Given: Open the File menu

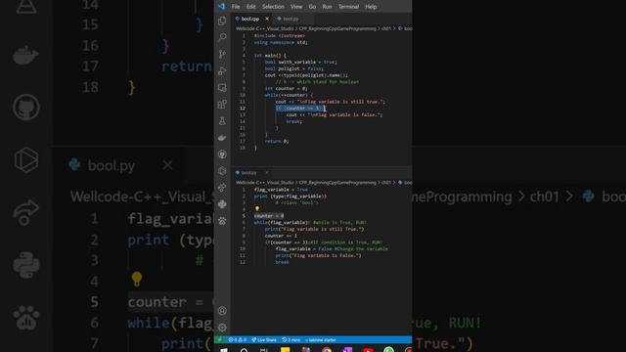Looking at the screenshot, I should click(x=236, y=7).
